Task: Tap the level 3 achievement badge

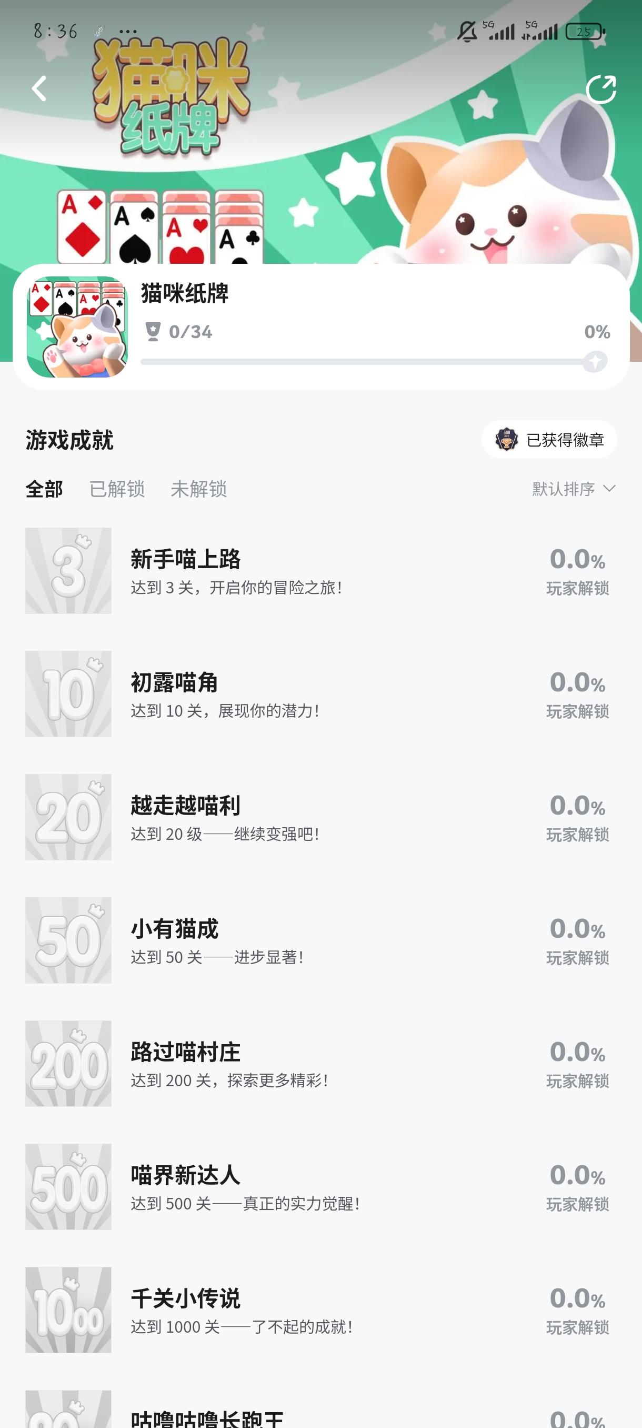Action: click(x=68, y=570)
